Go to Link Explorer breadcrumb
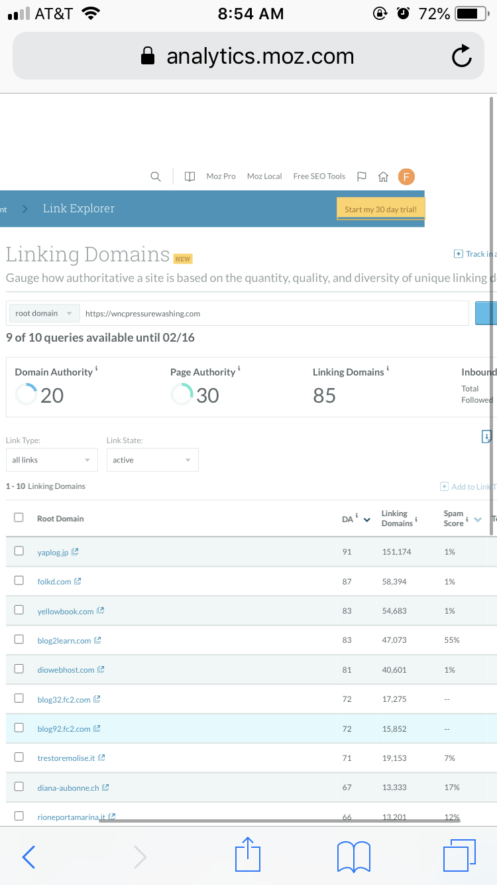 pyautogui.click(x=79, y=208)
